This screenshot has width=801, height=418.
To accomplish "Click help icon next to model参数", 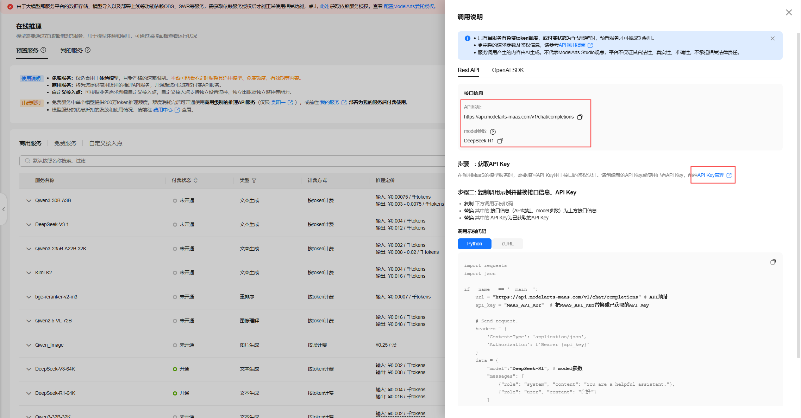I will tap(493, 132).
